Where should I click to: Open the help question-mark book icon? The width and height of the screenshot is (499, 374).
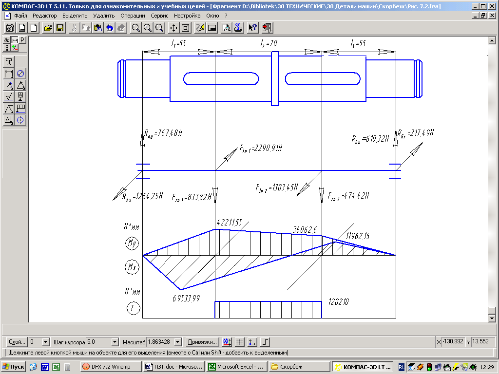pyautogui.click(x=238, y=28)
